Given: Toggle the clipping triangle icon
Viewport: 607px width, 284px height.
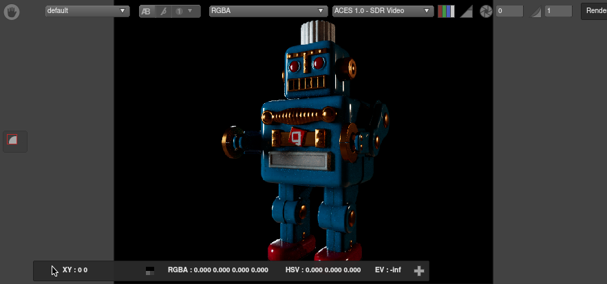Looking at the screenshot, I should click(x=466, y=11).
